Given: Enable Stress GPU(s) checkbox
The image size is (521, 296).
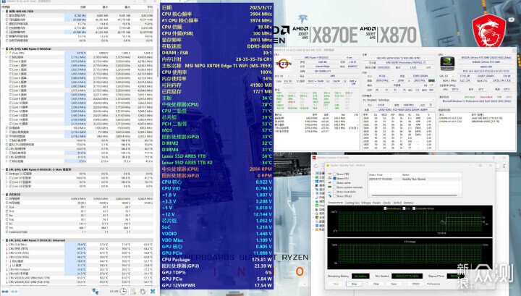Looking at the screenshot, I should 334,196.
